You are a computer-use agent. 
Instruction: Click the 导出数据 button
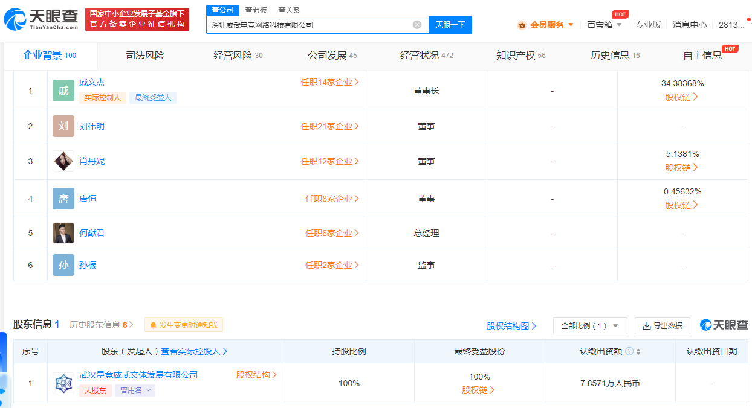[x=663, y=326]
